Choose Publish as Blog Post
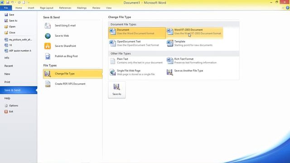Screen dimensions: 290x163 tap(72, 56)
